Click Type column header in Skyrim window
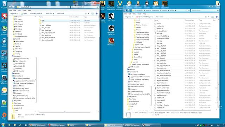Image resolution: width=225 pixels, height=127 pixels. click(x=200, y=20)
